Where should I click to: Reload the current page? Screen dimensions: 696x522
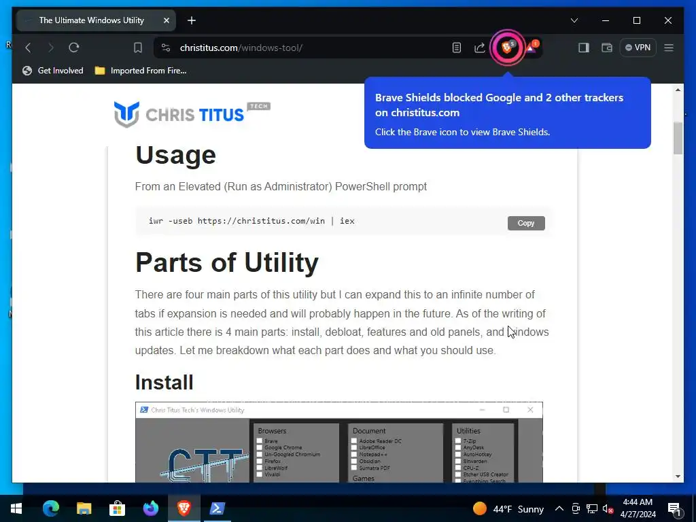73,48
